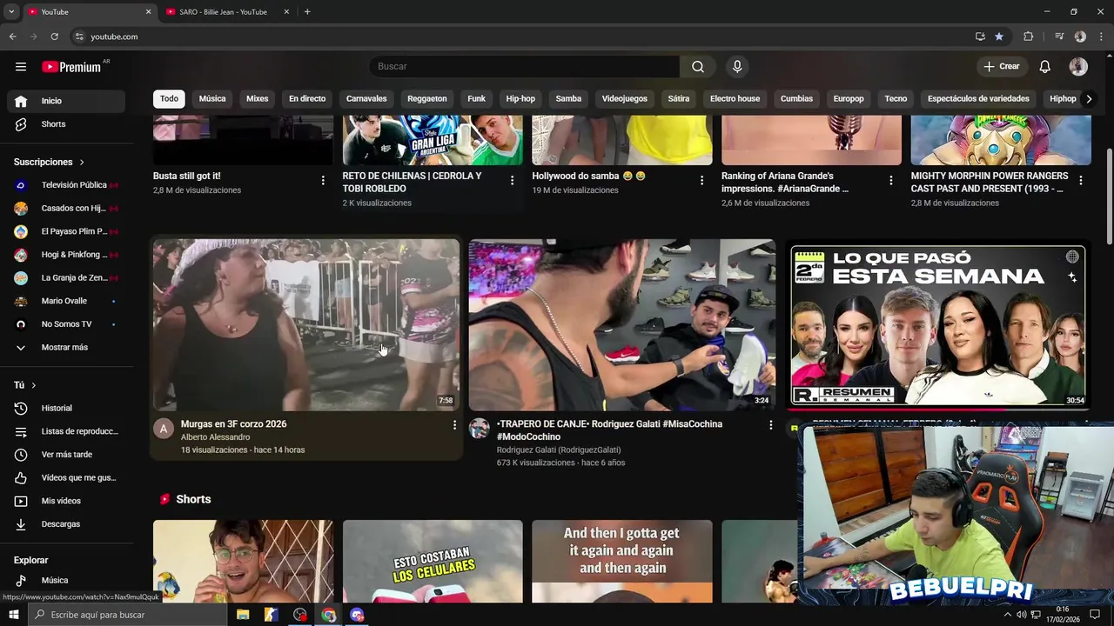The height and width of the screenshot is (626, 1114).
Task: Click the page vertical scrollbar
Action: click(1109, 197)
